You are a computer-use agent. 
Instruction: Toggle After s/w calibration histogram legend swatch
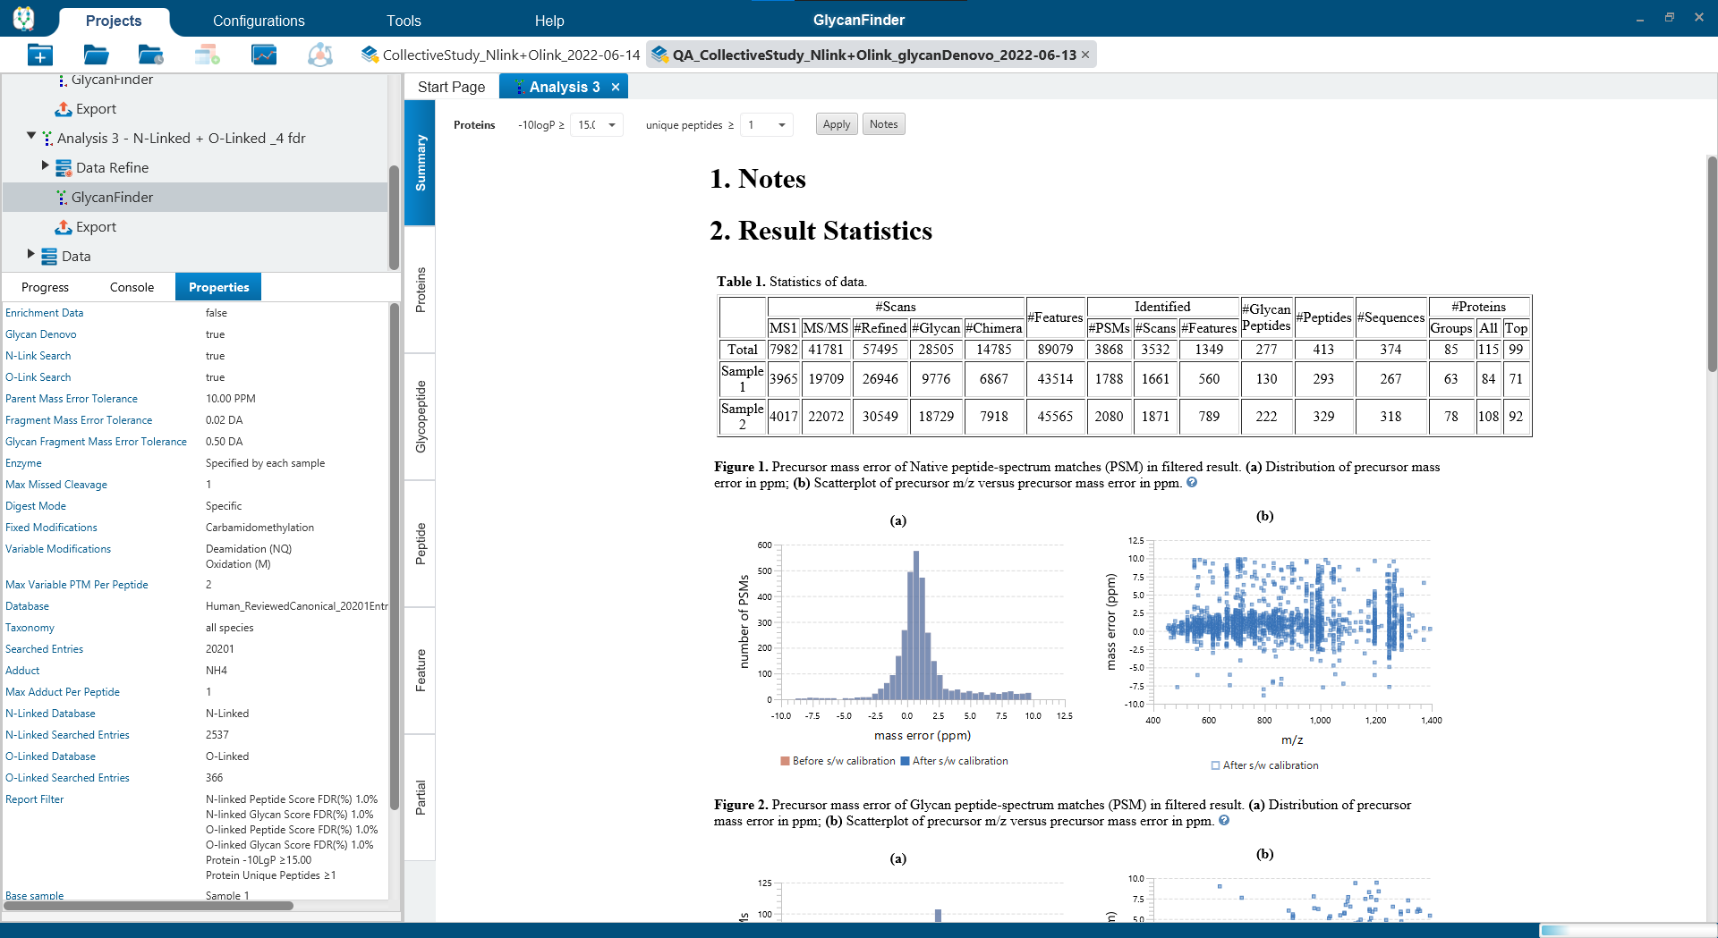(905, 761)
